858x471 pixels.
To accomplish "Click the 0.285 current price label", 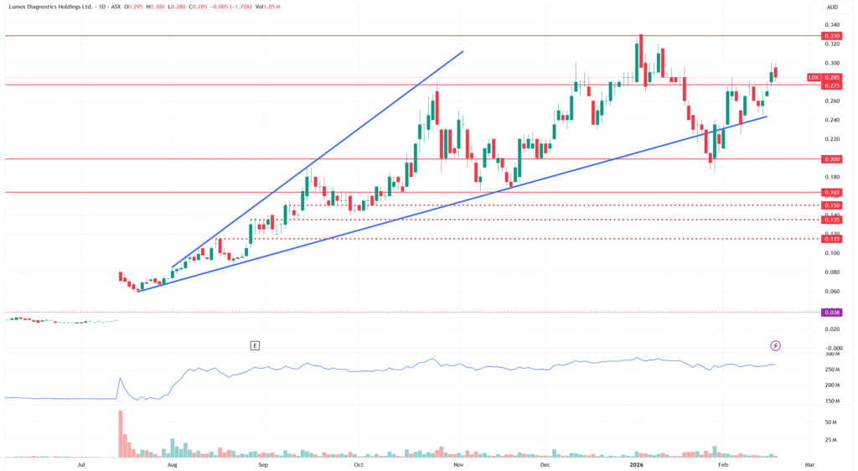I will [832, 78].
